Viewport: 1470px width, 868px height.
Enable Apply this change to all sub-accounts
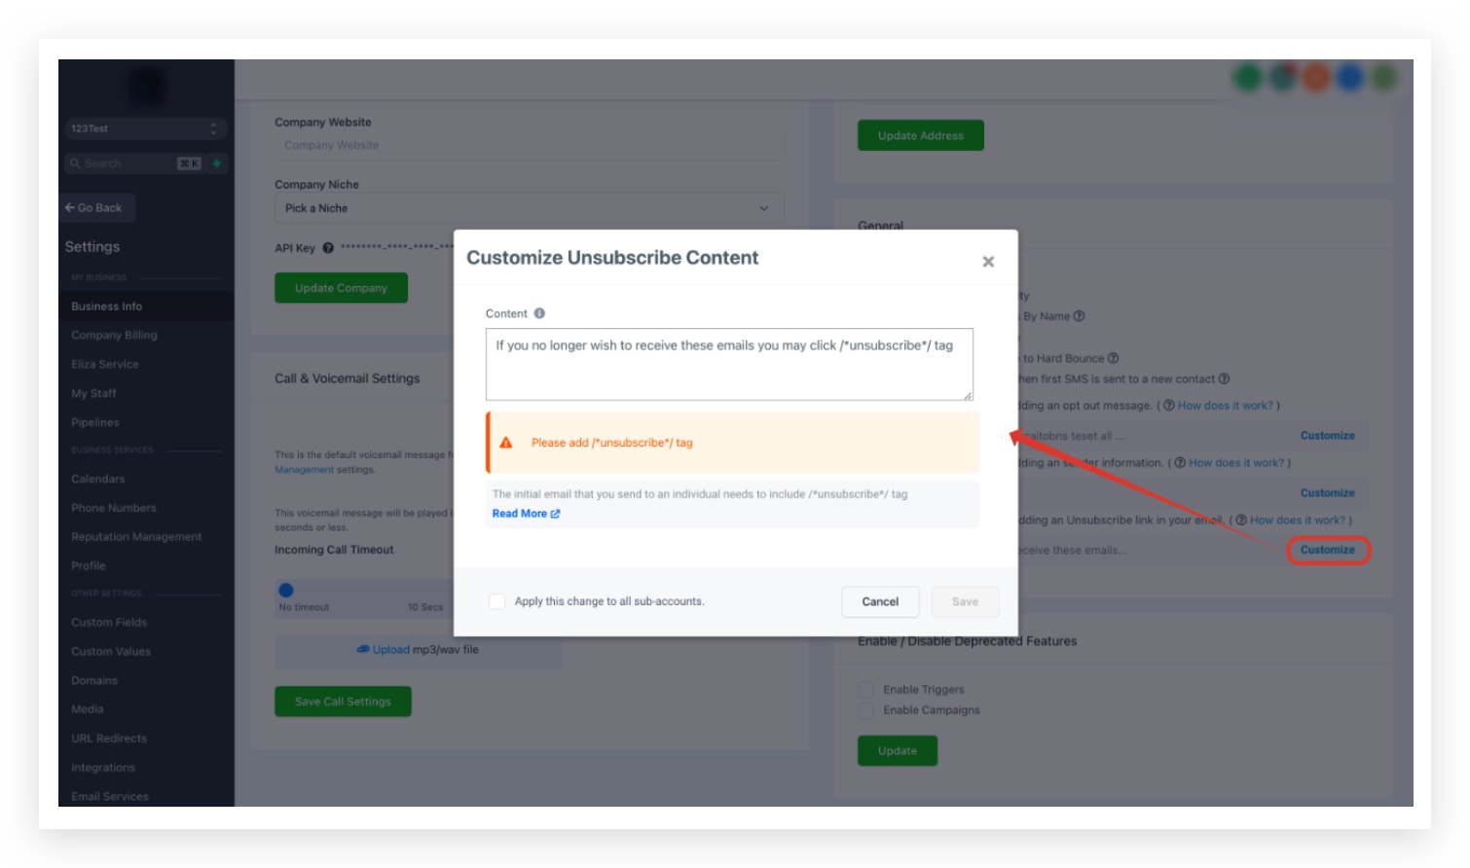[496, 601]
